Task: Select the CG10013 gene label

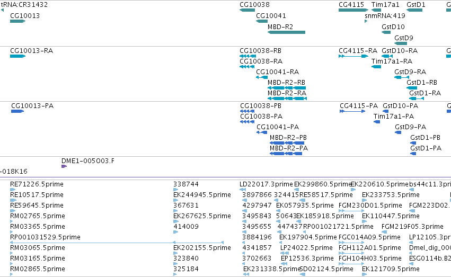Action: point(25,16)
